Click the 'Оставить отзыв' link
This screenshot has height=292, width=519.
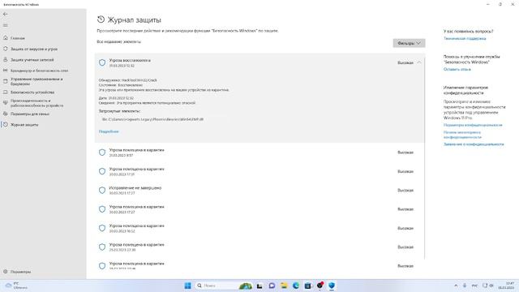pyautogui.click(x=457, y=69)
